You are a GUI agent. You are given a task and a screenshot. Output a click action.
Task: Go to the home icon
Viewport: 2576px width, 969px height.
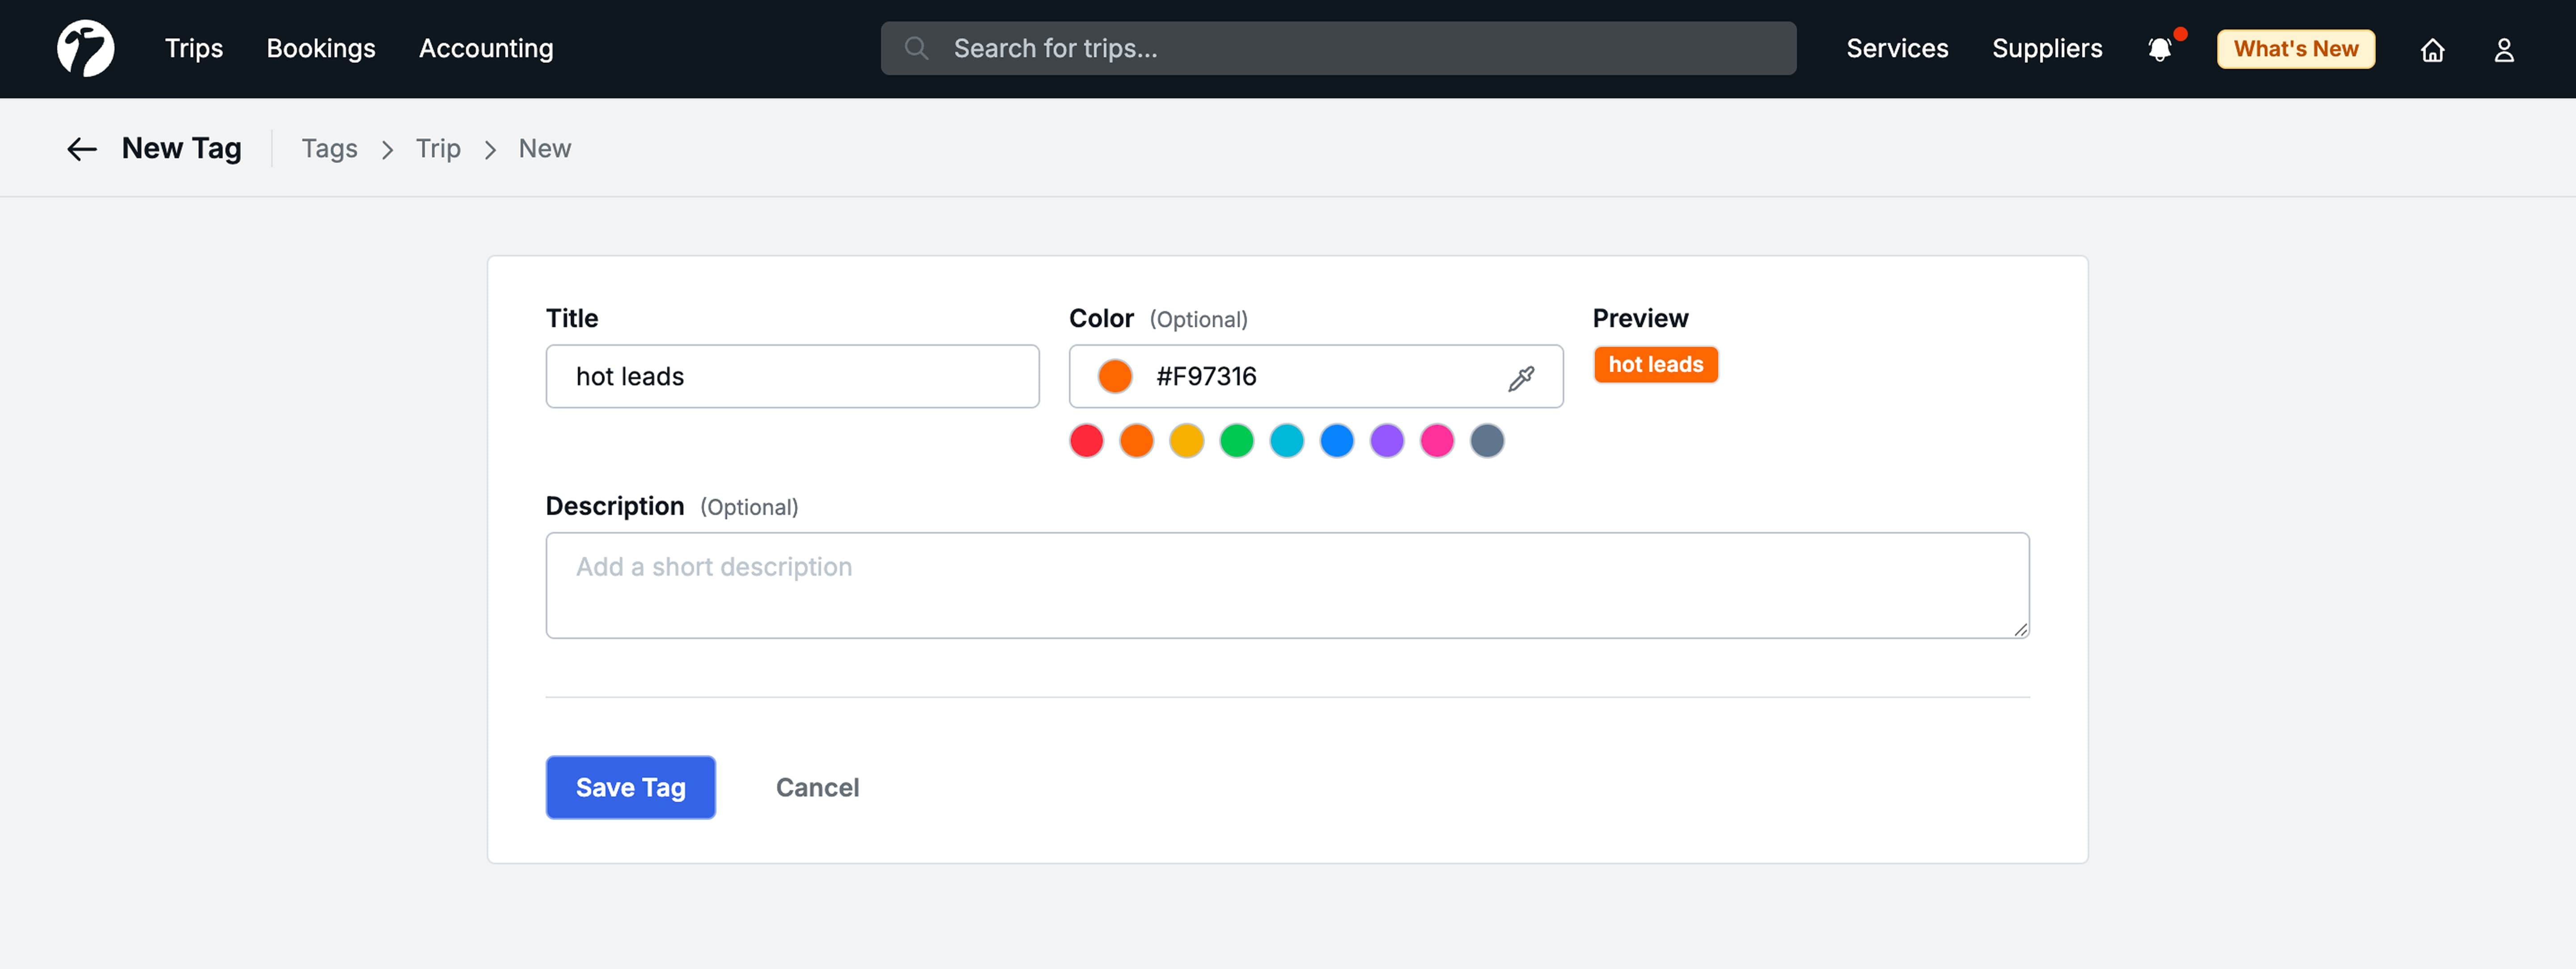tap(2432, 49)
